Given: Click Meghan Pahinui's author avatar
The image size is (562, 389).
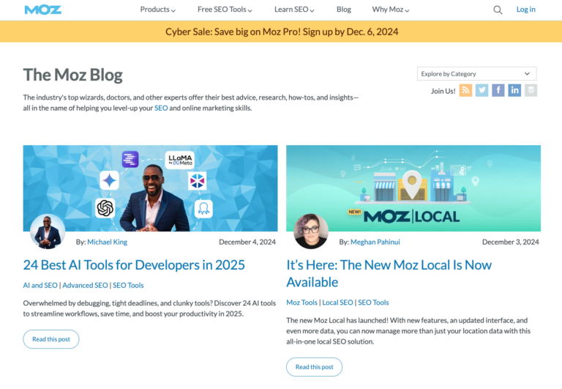Looking at the screenshot, I should click(x=311, y=231).
